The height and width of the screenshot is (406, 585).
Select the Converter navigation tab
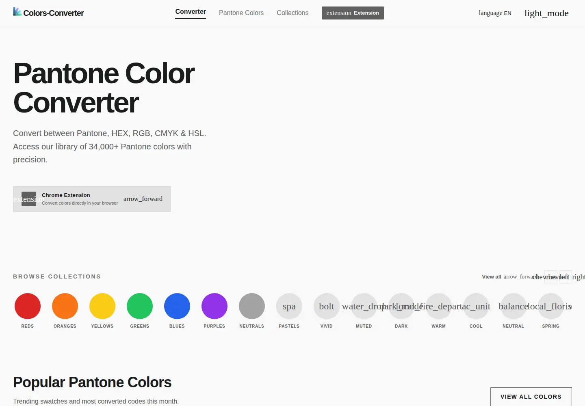191,12
